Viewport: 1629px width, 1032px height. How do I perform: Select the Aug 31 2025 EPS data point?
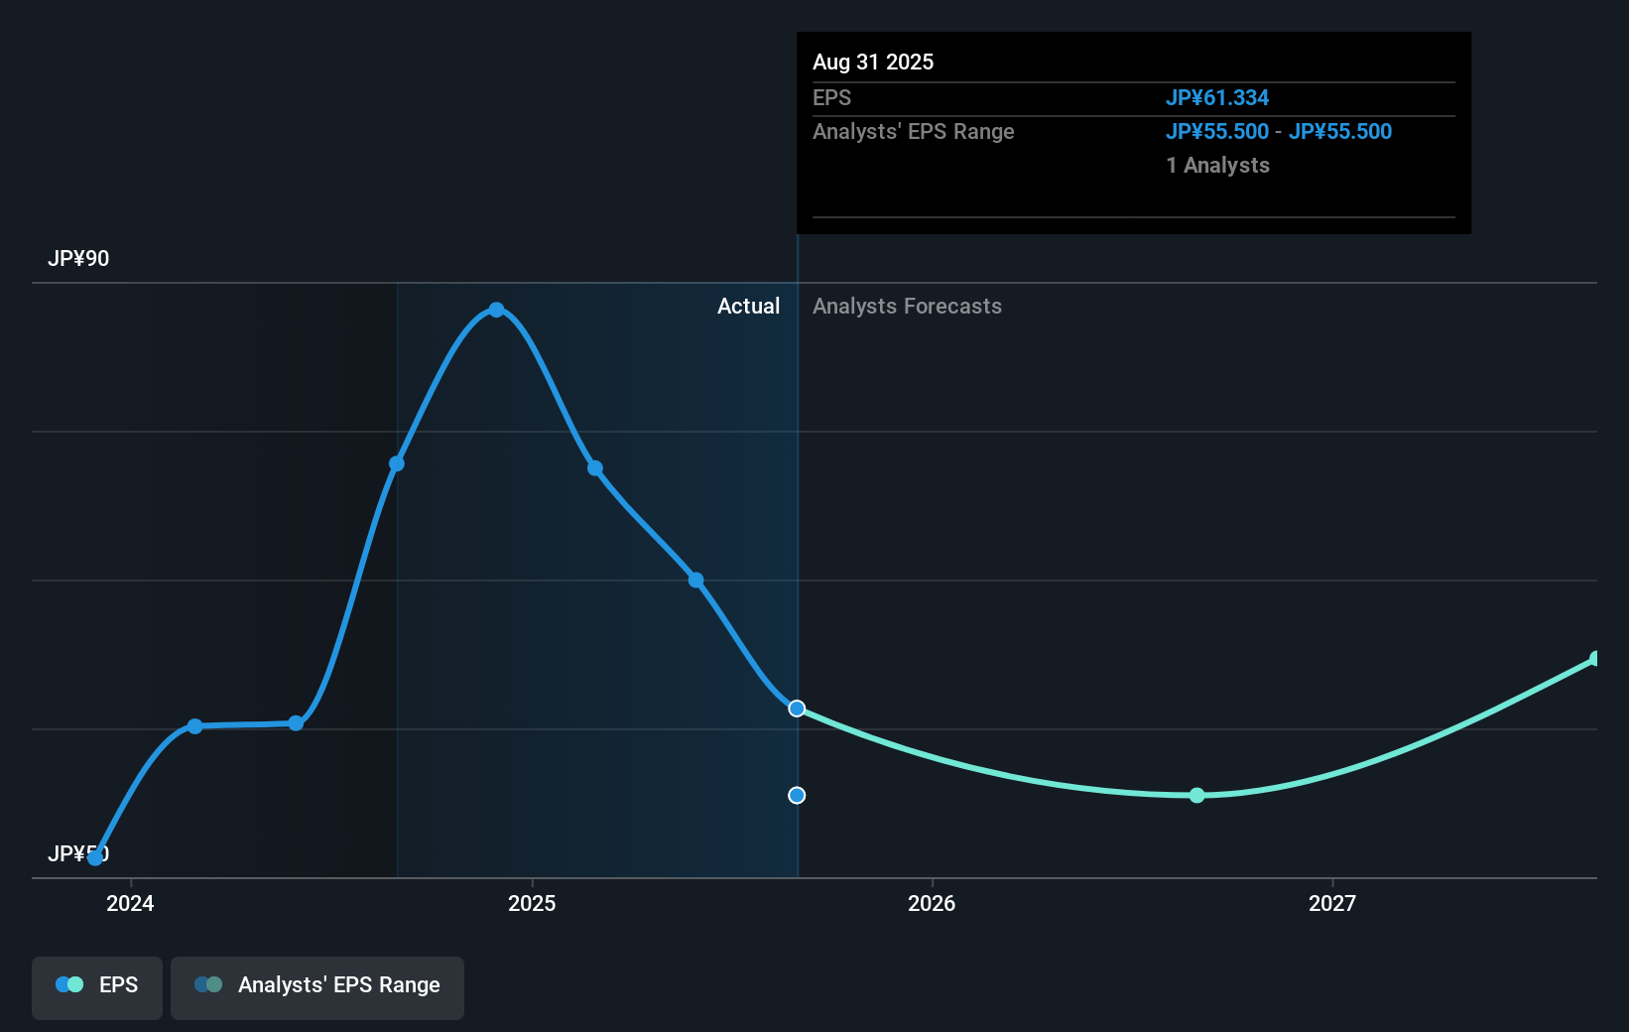coord(797,709)
